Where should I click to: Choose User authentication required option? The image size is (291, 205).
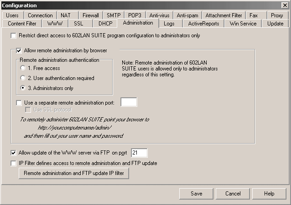23,78
